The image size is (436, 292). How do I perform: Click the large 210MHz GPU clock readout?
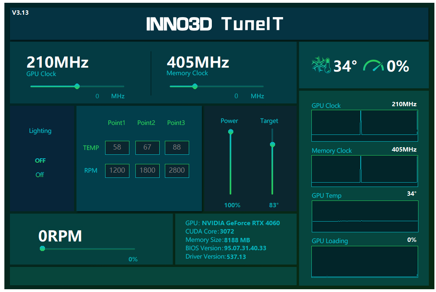(58, 62)
